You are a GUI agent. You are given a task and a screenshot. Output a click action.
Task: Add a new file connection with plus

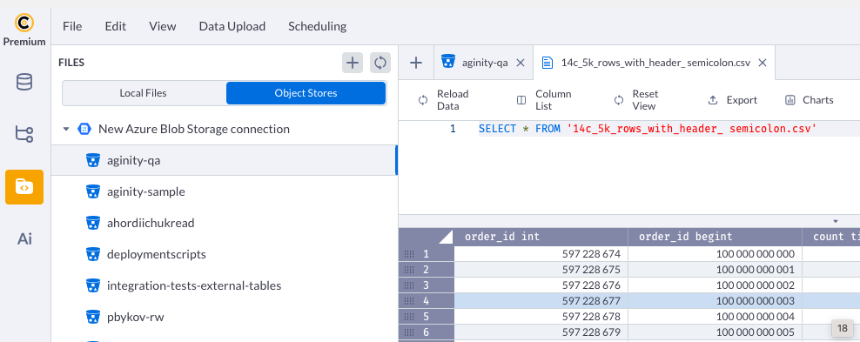353,63
